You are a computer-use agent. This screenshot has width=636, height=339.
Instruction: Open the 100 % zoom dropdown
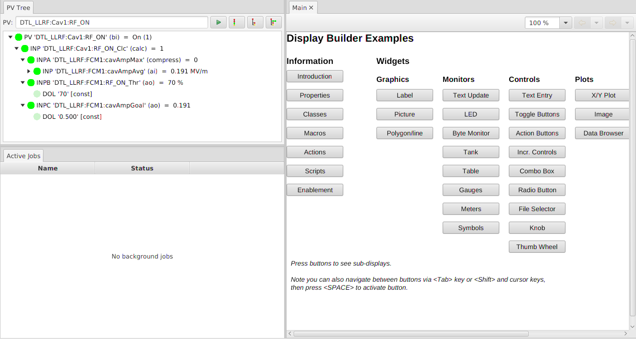(566, 23)
